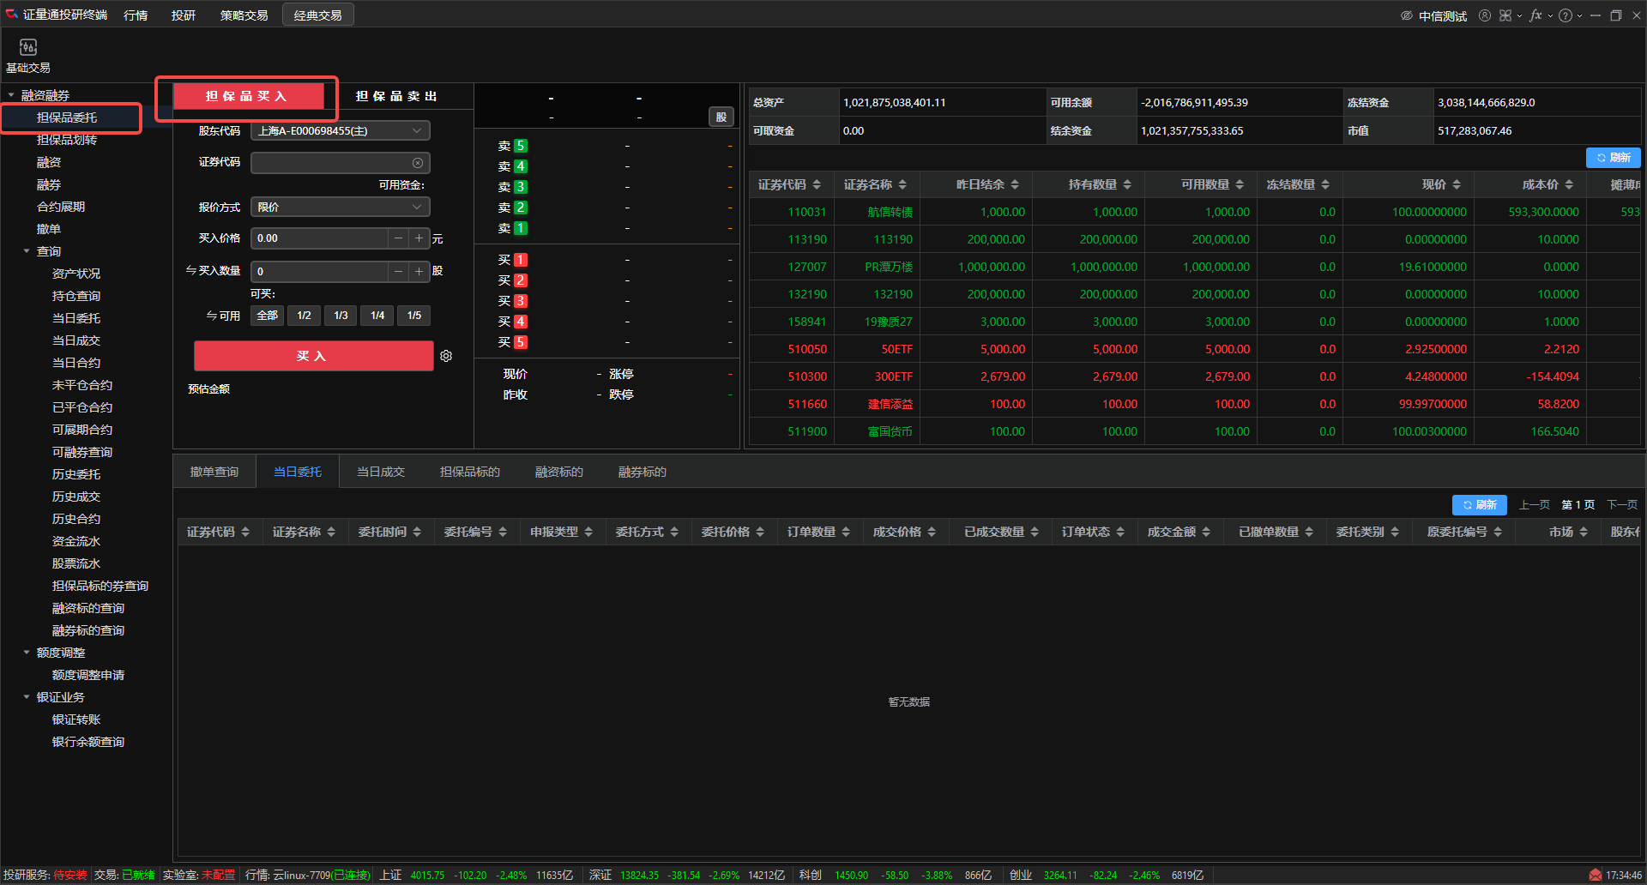
Task: Open the order settings gear beside 买入 button
Action: (446, 356)
